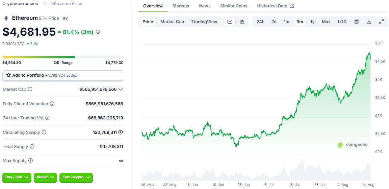Click the $4K price axis label

[379, 79]
